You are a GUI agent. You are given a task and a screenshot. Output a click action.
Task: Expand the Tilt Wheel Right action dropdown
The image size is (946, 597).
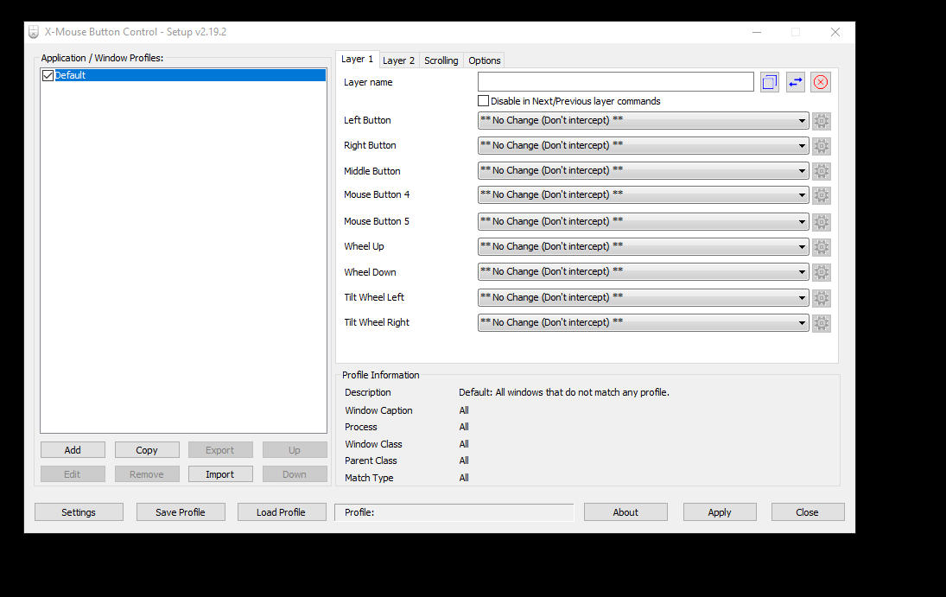[643, 323]
